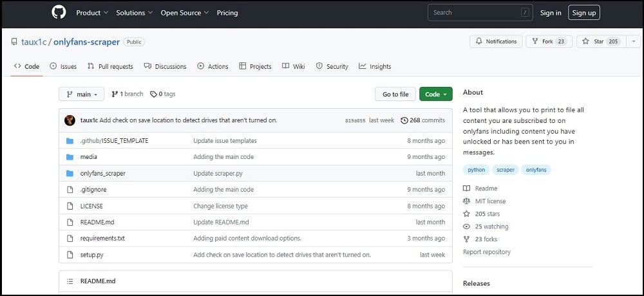Click the requirements.txt file icon

click(x=70, y=238)
